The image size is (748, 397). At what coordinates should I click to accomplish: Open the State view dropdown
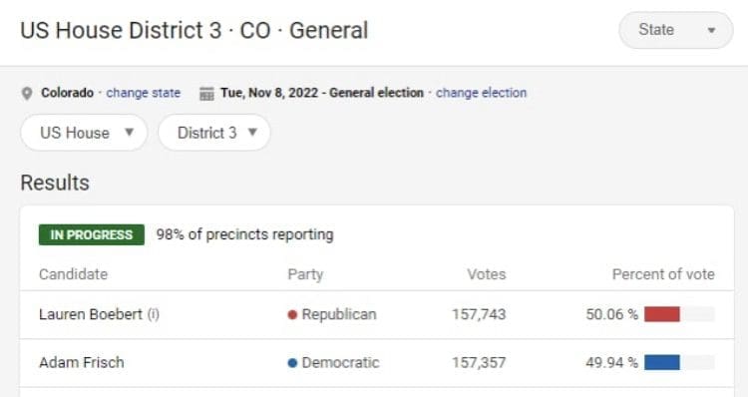tap(675, 30)
